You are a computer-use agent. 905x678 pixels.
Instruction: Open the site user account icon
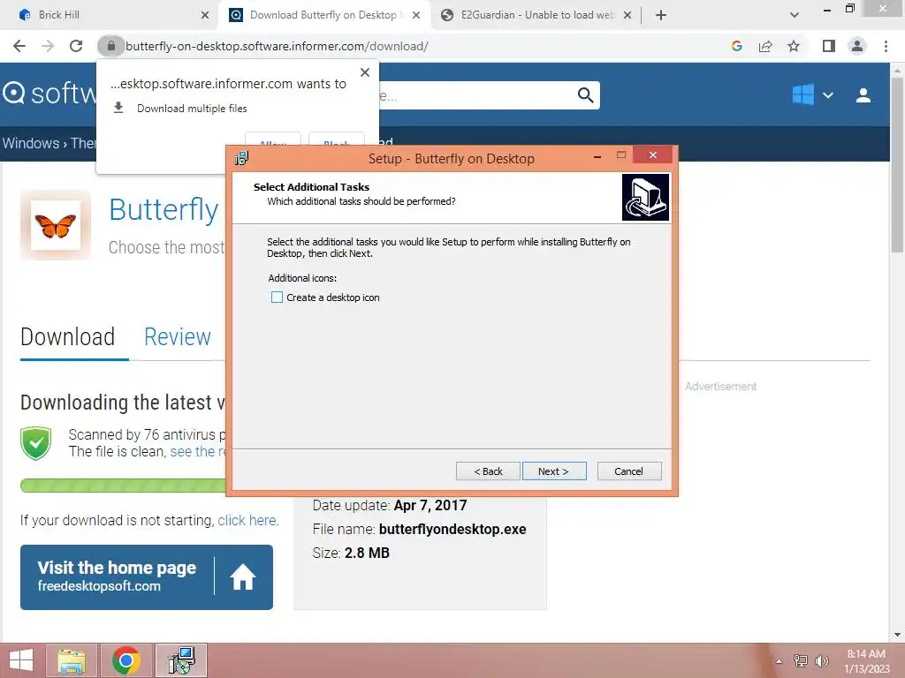tap(863, 95)
